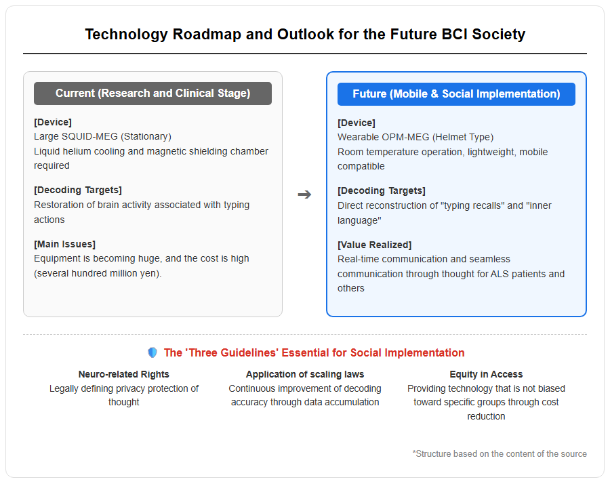
Task: Click the several hundred million yen text
Action: click(98, 274)
